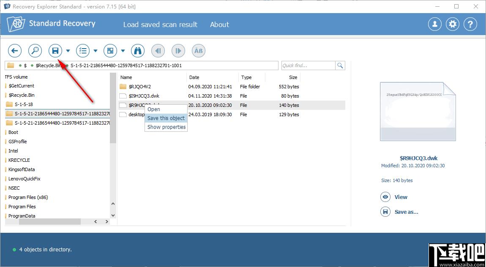Choose Save this object
The image size is (486, 267).
166,118
